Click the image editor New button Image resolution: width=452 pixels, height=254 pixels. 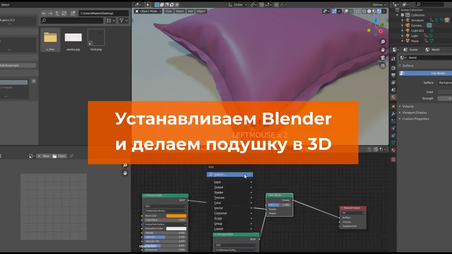[x=44, y=156]
